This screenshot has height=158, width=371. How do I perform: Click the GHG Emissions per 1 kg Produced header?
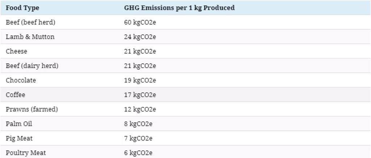click(x=179, y=8)
